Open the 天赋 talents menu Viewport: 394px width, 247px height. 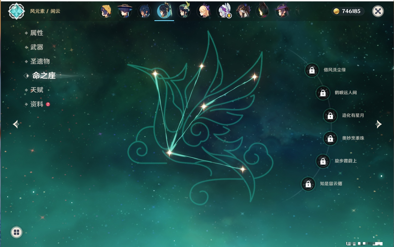(37, 90)
